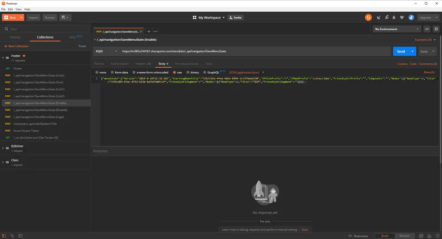Open the No Environment selector

[x=397, y=29]
